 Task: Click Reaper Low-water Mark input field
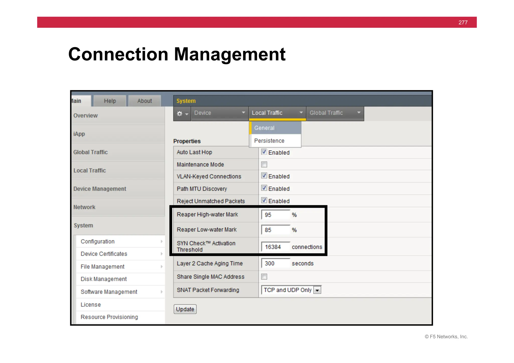(x=276, y=230)
